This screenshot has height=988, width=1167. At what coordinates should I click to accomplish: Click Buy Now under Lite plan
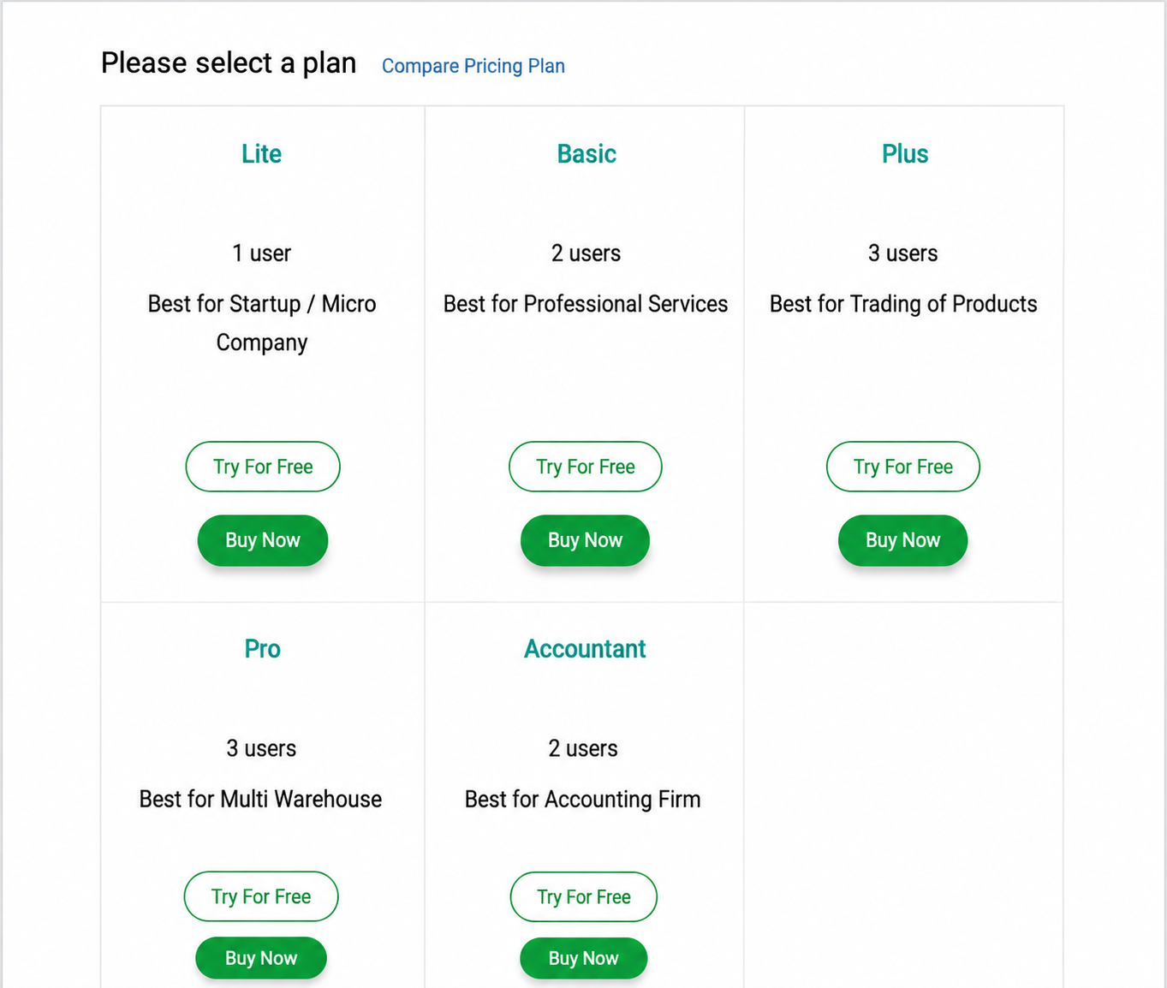pos(263,540)
